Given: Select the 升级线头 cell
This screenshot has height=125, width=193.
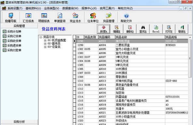Looking at the screenshot, I should point(140,120).
